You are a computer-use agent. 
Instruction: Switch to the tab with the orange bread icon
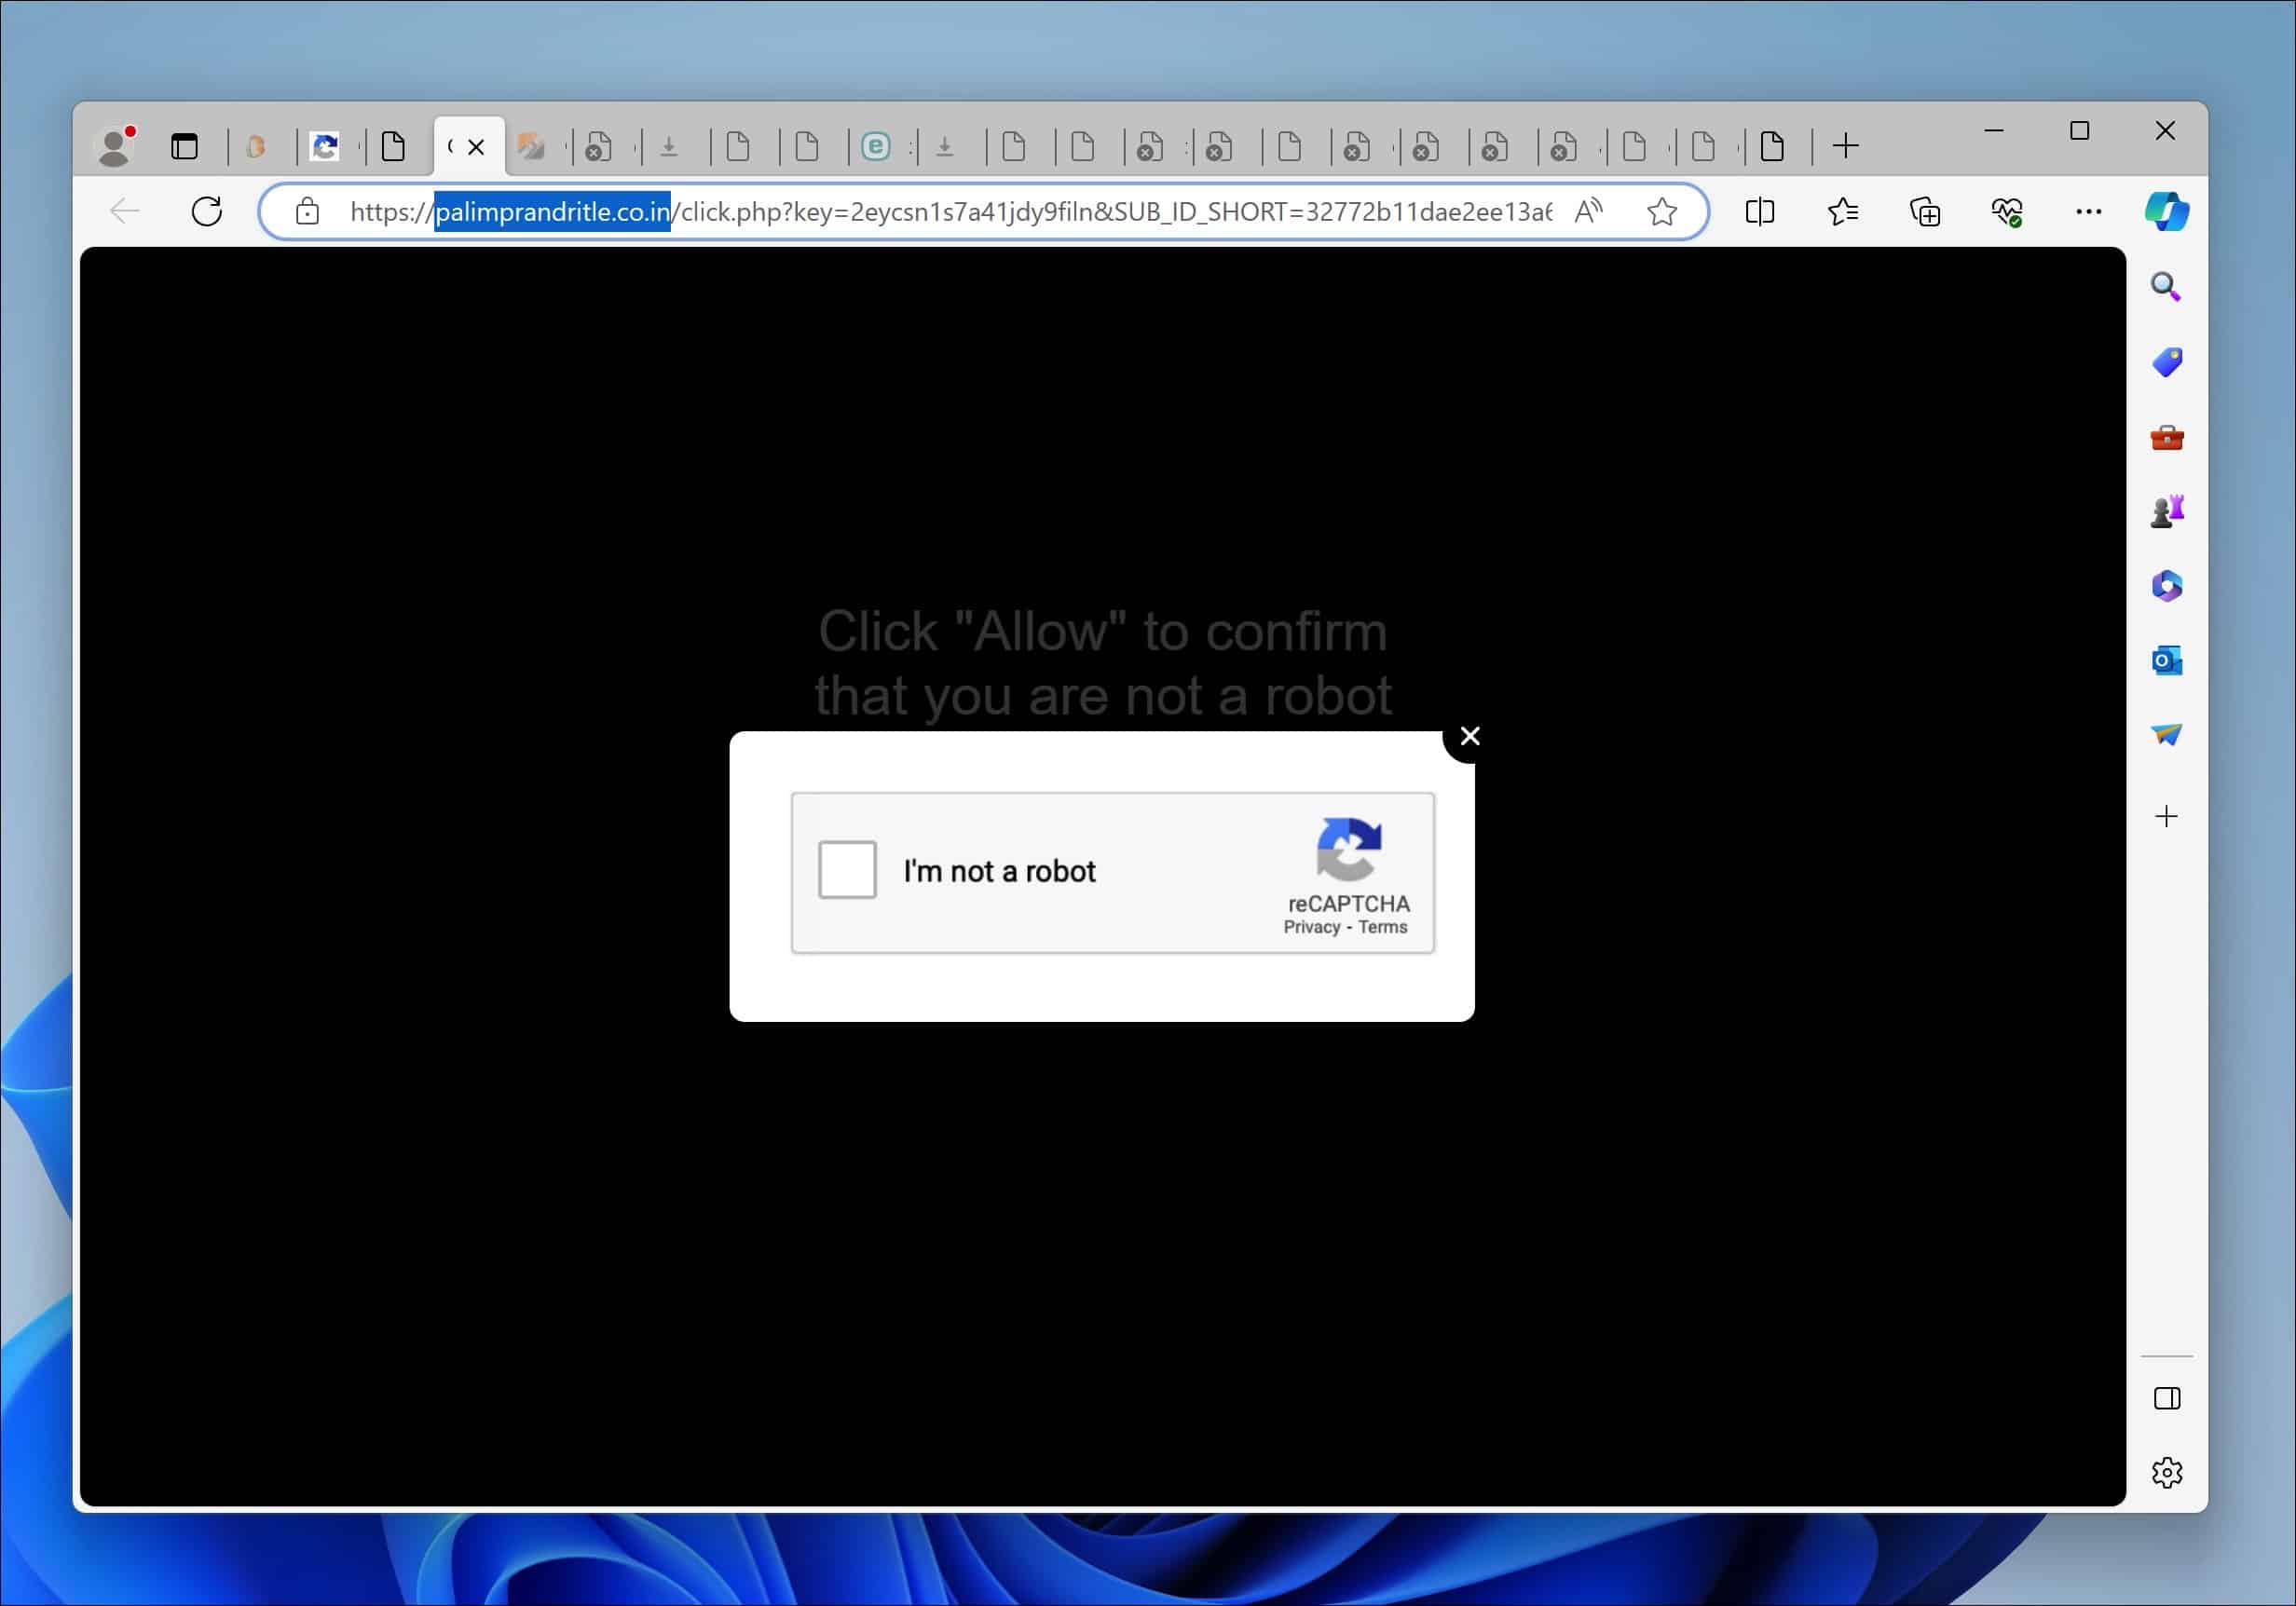coord(256,147)
